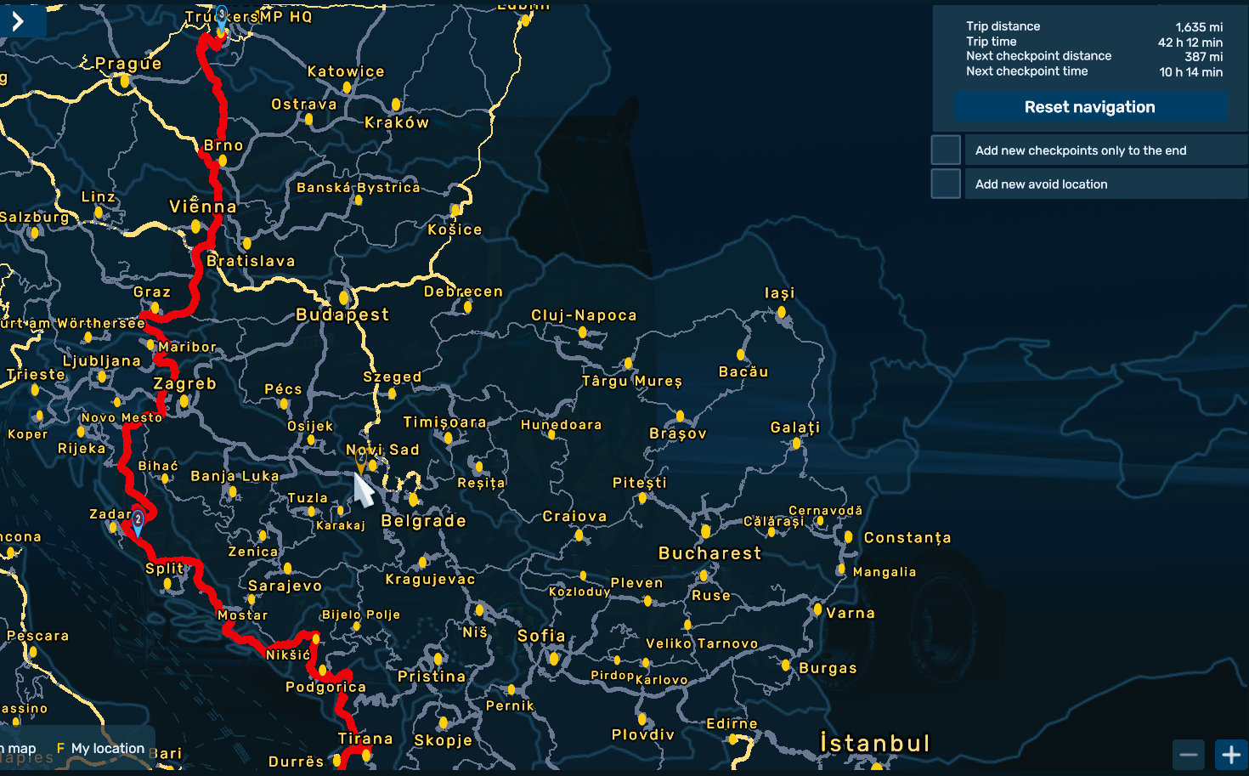The image size is (1249, 776).
Task: Click the Sofia city marker dot
Action: tap(554, 658)
